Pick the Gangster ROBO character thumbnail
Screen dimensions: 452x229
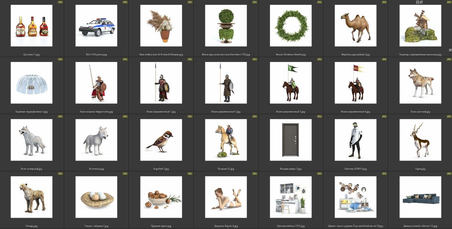tap(356, 140)
